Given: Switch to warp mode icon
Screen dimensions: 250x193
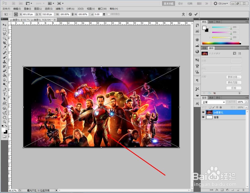Looking at the screenshot, I should pyautogui.click(x=183, y=14).
